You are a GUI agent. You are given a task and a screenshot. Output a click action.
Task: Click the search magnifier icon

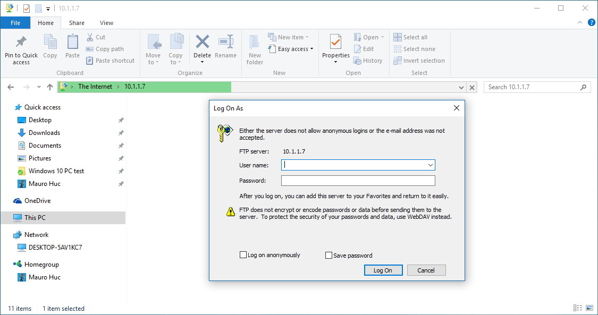click(583, 87)
